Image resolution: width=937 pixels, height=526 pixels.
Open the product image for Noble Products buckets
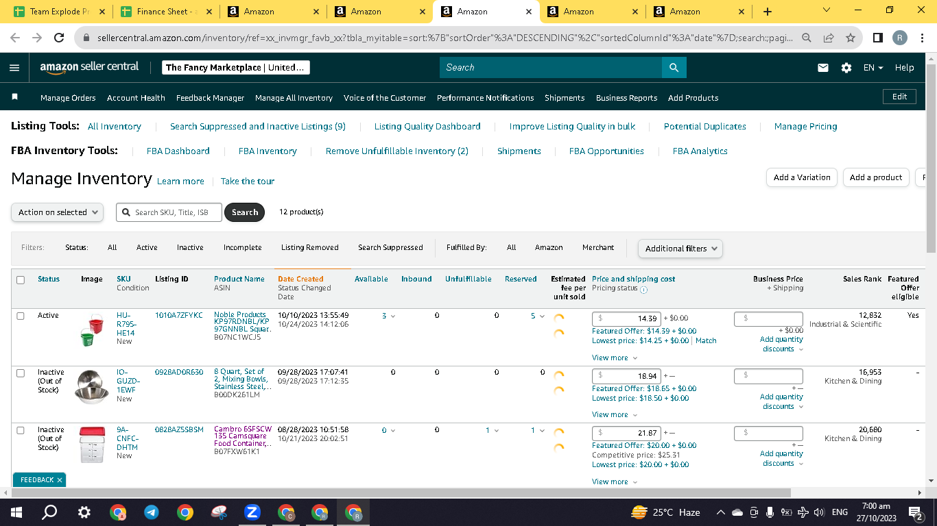pos(92,330)
